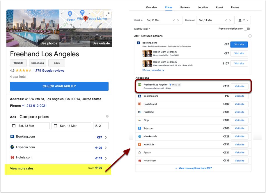Click Booking.com logo in Compare prices list
The height and width of the screenshot is (193, 266).
point(12,136)
